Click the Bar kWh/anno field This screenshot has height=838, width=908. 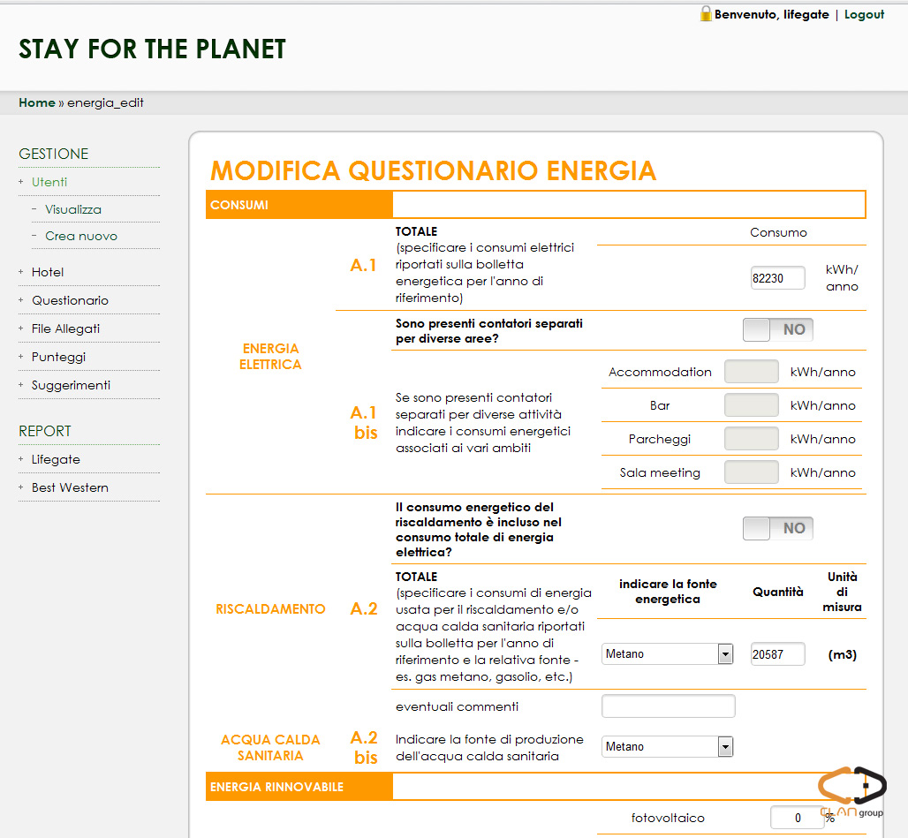point(751,405)
